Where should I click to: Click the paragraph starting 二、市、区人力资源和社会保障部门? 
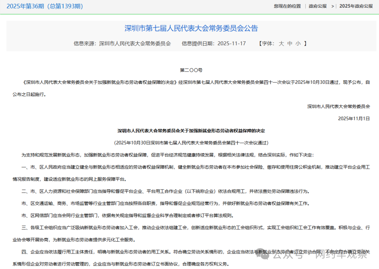(166, 191)
